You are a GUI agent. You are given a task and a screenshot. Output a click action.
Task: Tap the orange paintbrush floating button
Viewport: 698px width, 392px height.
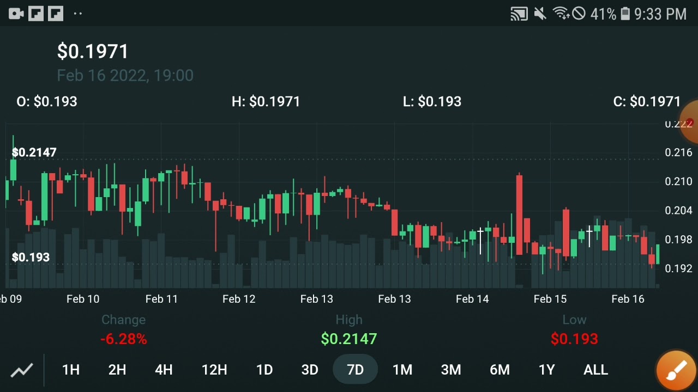click(x=676, y=371)
